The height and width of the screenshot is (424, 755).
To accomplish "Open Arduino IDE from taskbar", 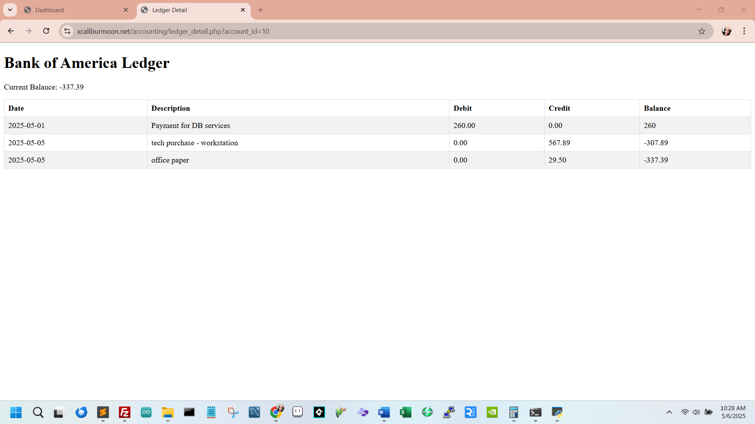I will point(146,412).
